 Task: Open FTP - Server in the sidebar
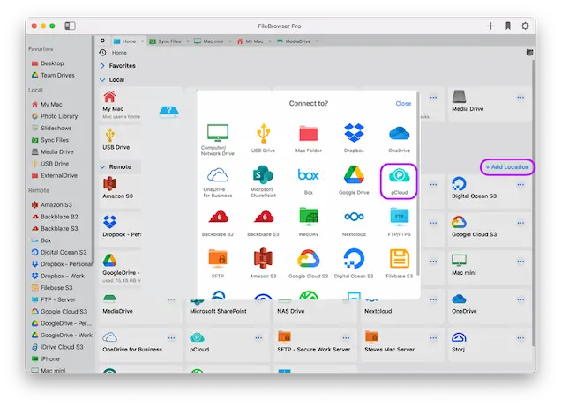click(54, 299)
